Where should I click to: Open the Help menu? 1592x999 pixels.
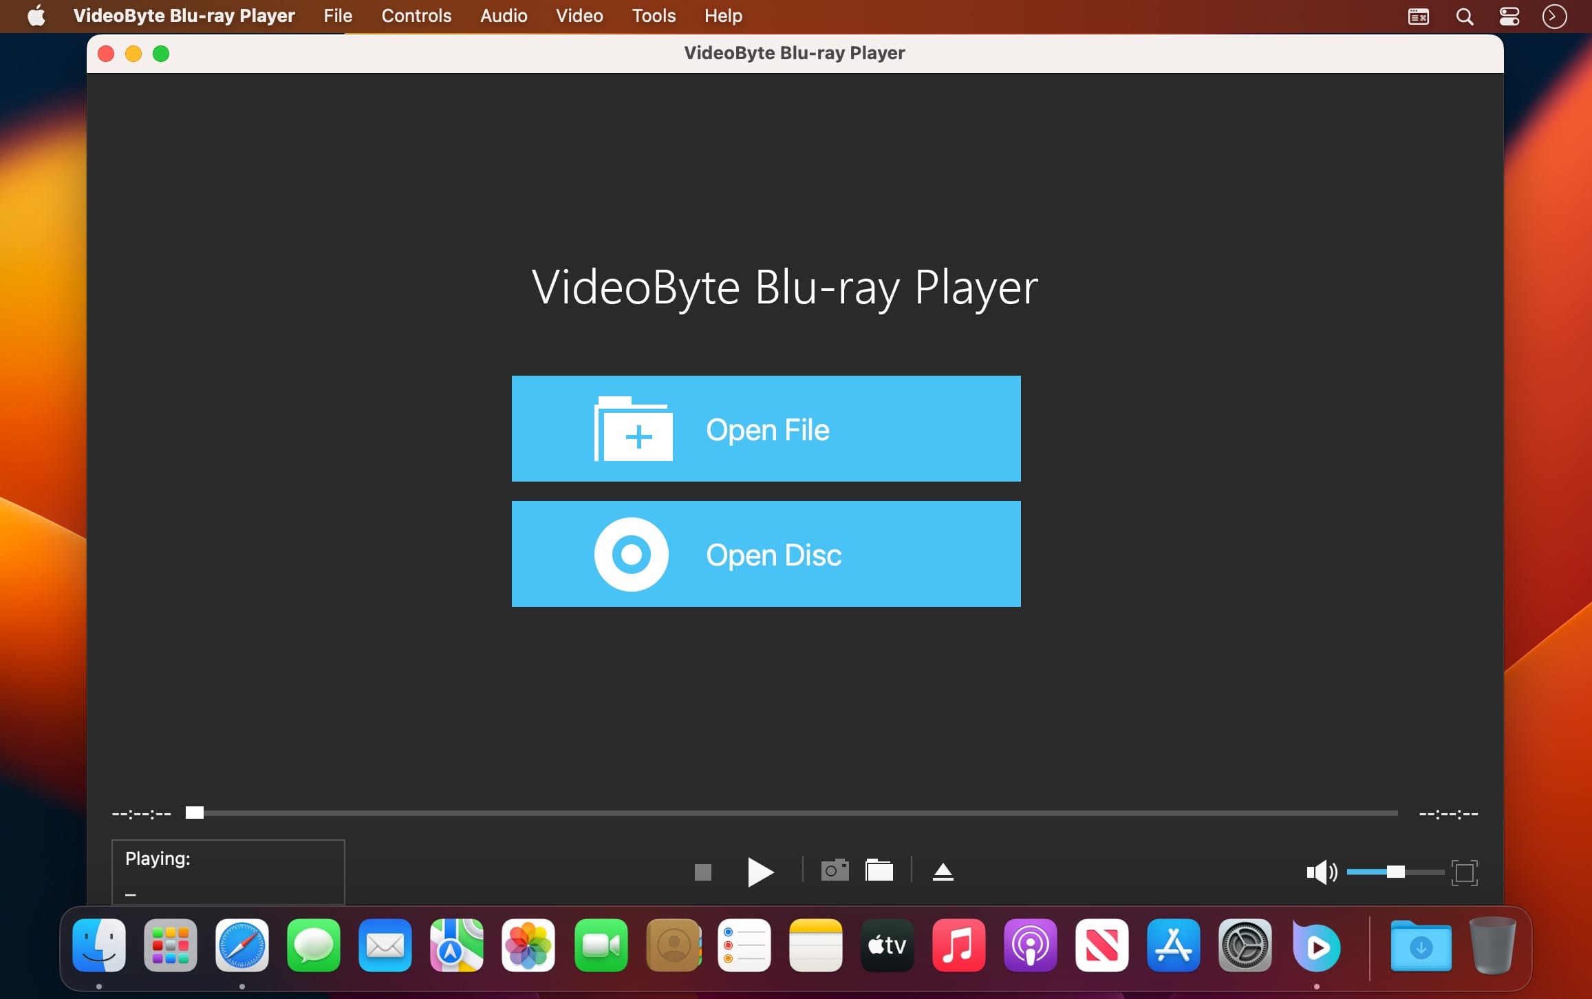coord(723,16)
